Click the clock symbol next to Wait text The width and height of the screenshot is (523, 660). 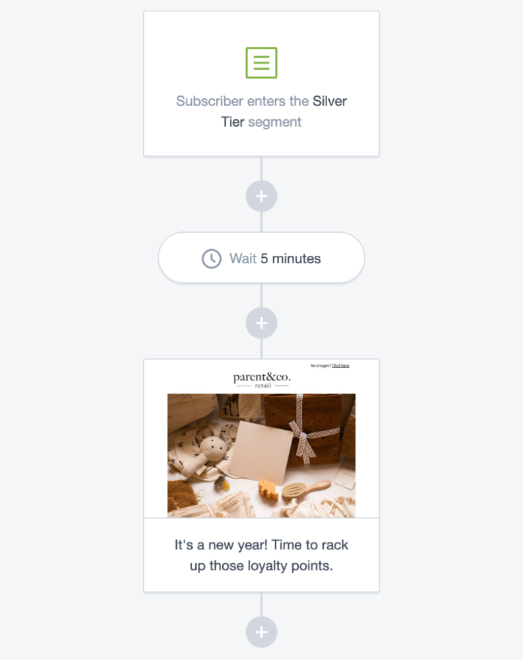(x=210, y=258)
